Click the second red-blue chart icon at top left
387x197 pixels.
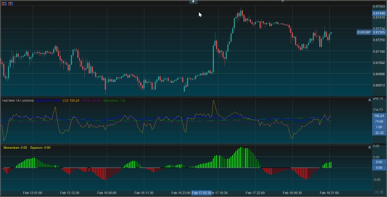pyautogui.click(x=10, y=4)
